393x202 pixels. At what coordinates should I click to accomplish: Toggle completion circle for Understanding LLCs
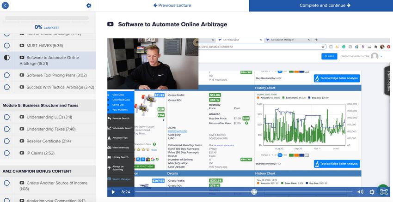(x=7, y=117)
